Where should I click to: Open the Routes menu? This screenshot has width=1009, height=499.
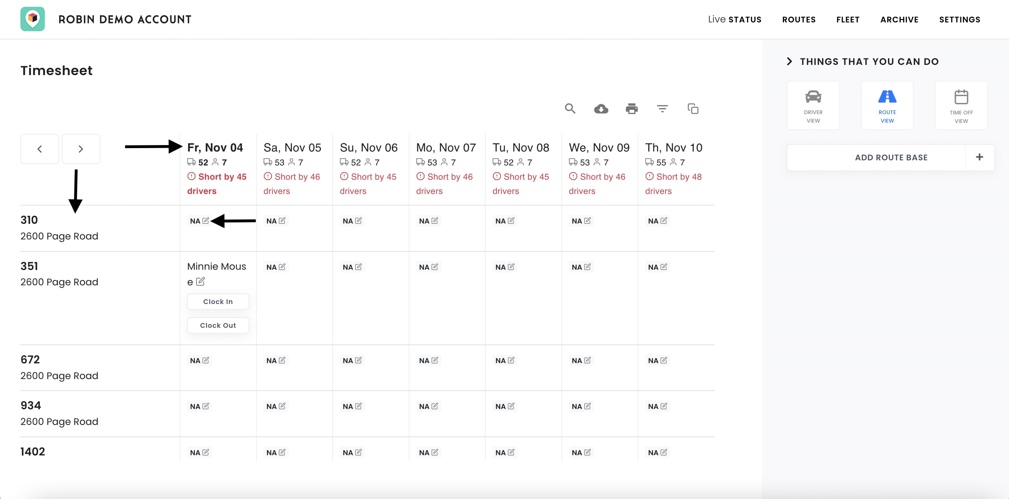798,20
